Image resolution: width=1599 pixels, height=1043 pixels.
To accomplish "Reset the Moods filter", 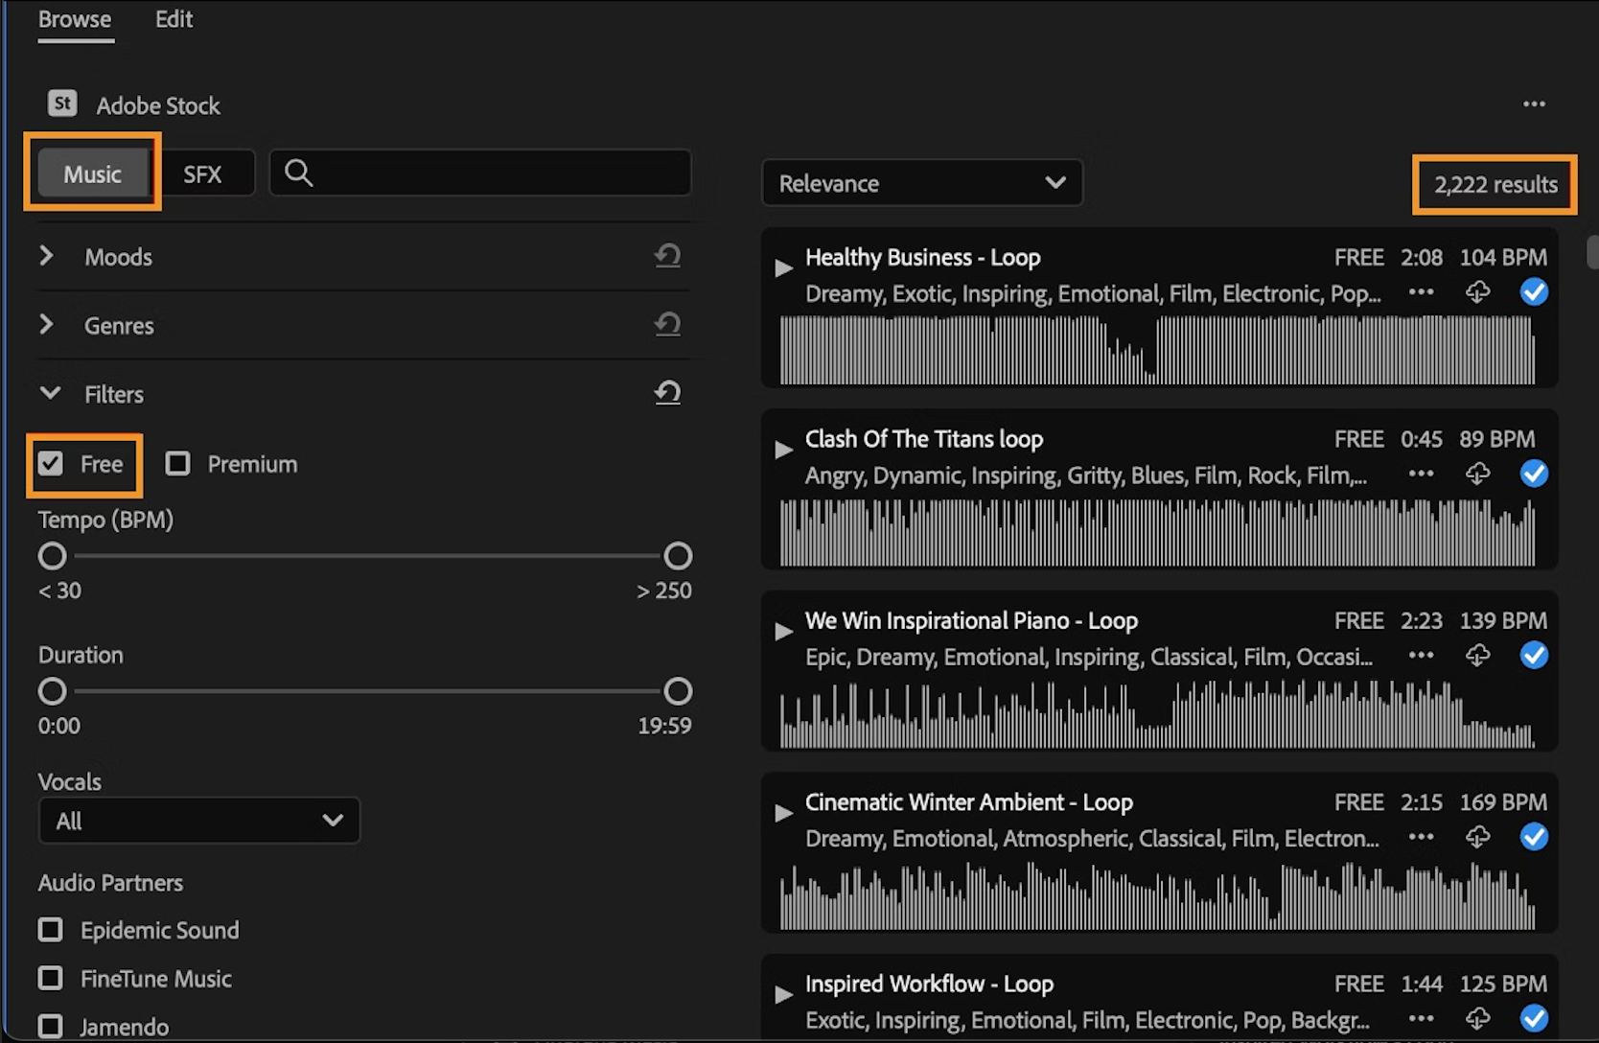I will tap(667, 256).
